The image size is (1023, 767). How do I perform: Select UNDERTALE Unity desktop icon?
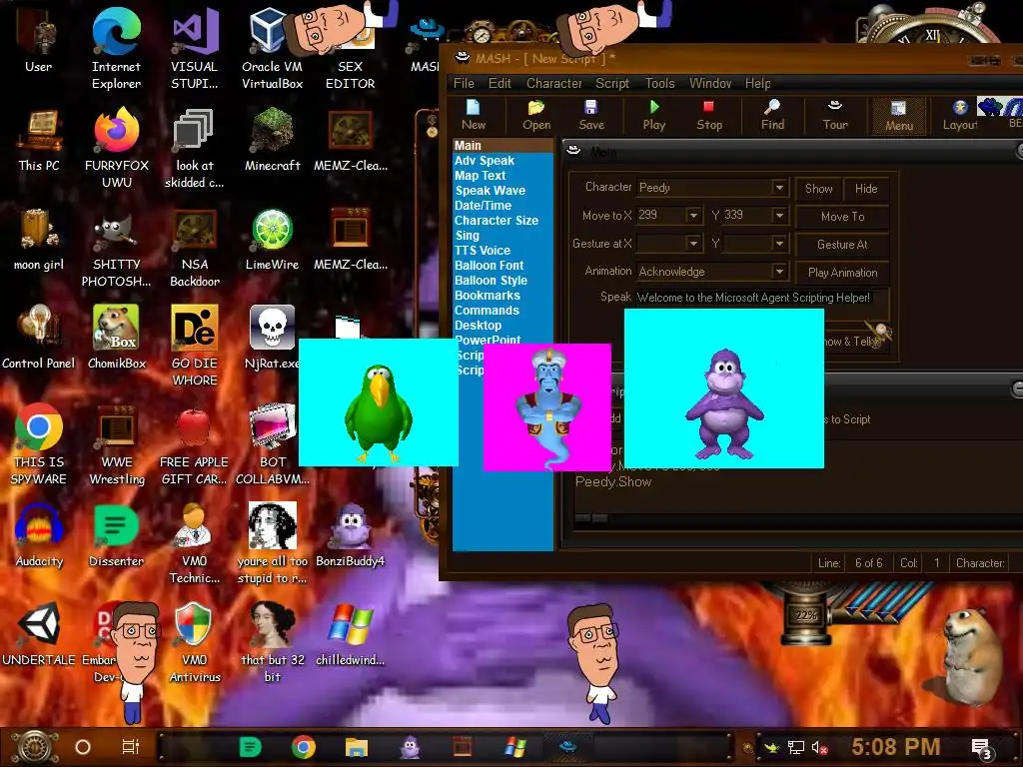(39, 634)
